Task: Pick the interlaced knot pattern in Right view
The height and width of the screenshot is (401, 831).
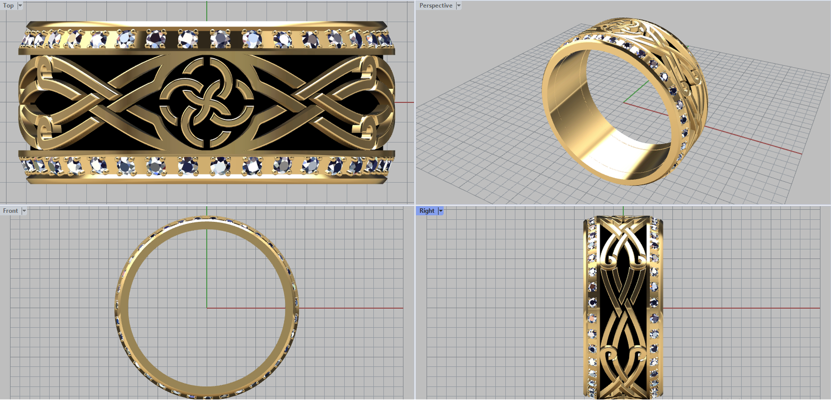Action: tap(623, 306)
